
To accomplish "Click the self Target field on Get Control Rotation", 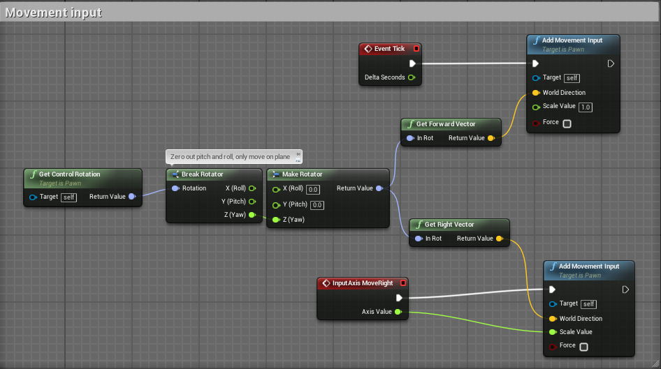I will (68, 197).
